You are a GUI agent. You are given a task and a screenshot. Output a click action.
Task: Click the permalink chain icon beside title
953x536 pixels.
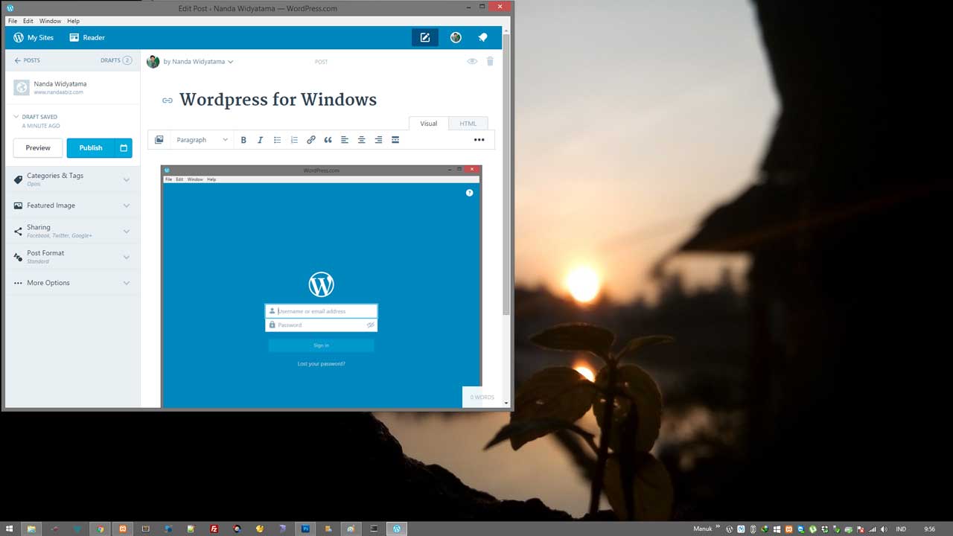168,100
